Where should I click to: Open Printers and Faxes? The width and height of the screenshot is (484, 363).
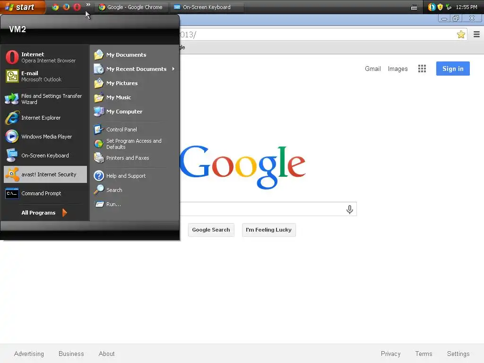point(135,158)
